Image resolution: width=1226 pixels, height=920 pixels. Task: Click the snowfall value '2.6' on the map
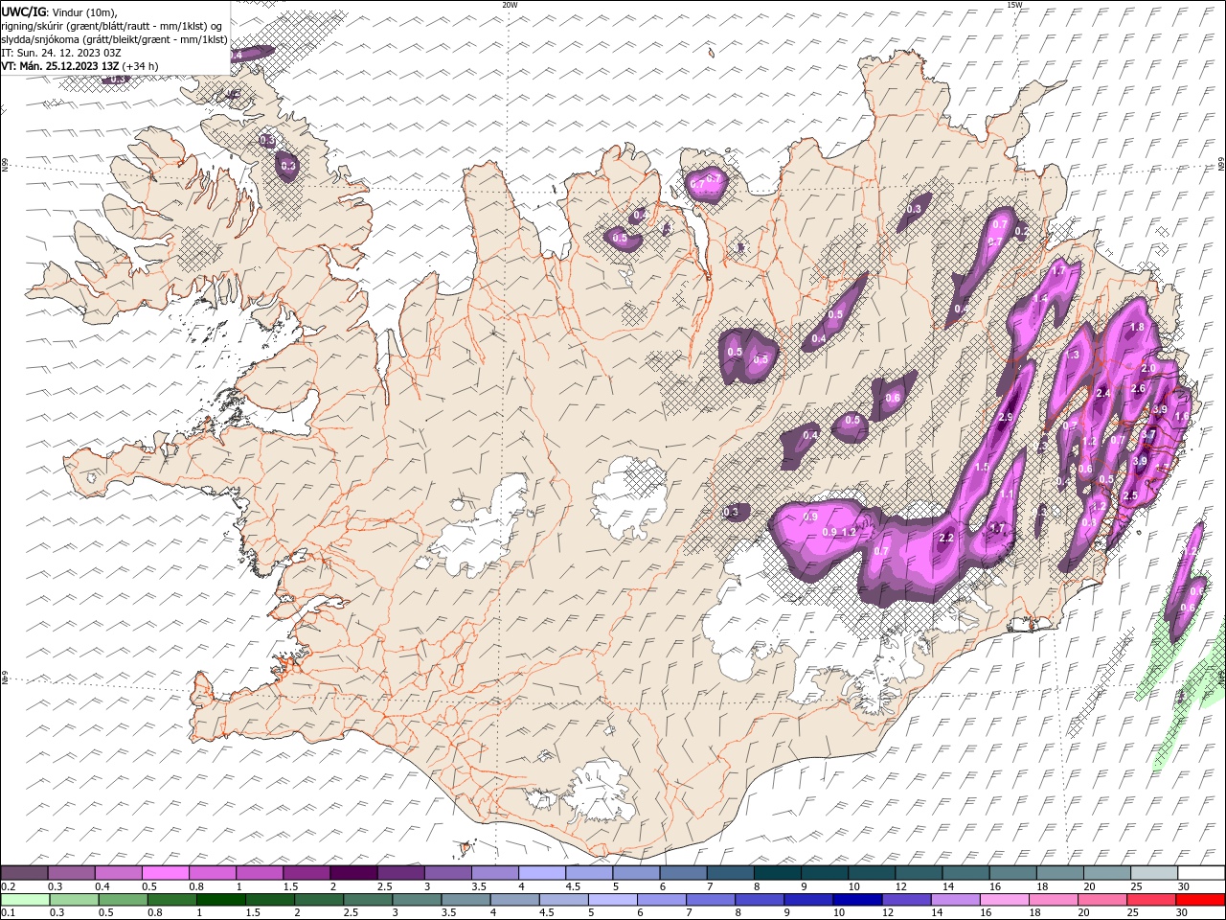click(x=1139, y=388)
